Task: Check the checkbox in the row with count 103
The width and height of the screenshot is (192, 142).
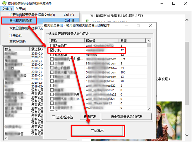Action: 52,72
